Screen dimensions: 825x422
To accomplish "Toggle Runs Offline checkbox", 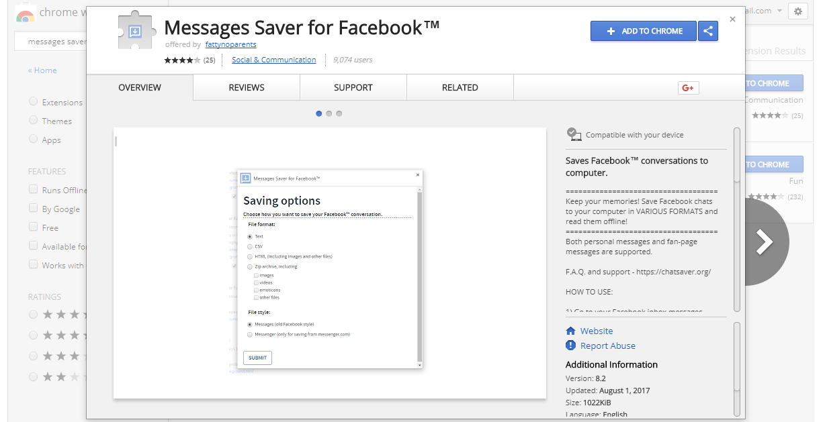I will pos(33,190).
